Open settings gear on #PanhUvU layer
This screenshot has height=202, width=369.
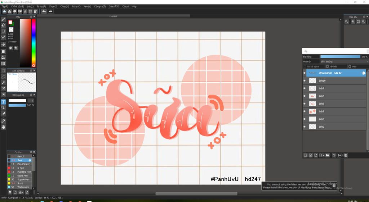364,73
